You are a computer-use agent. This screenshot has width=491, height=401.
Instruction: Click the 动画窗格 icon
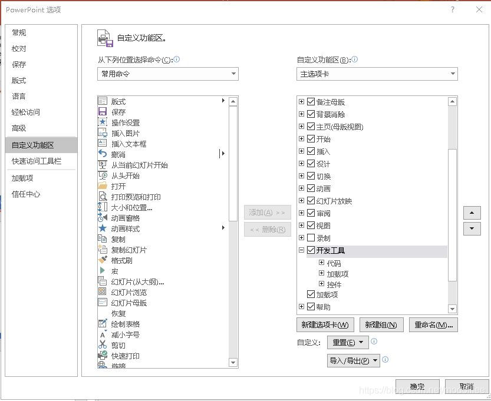[103, 218]
